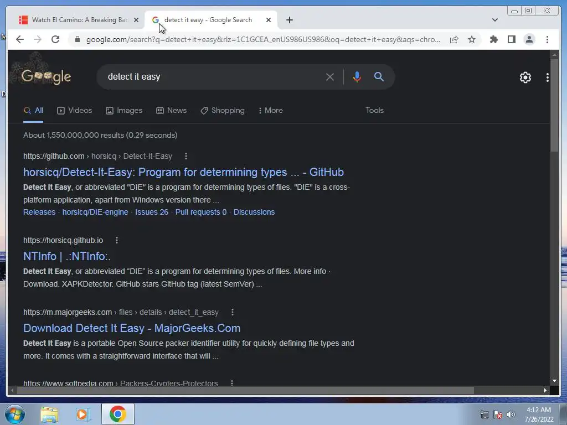The width and height of the screenshot is (567, 425).
Task: Click the vertical scrollbar down arrow
Action: point(554,381)
